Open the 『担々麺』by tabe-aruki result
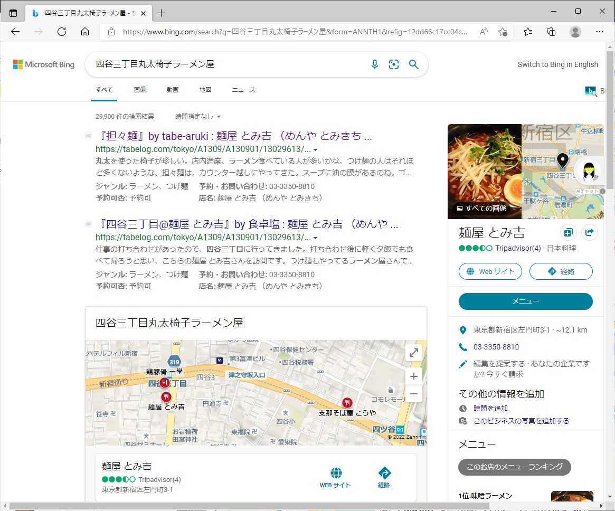 [235, 136]
